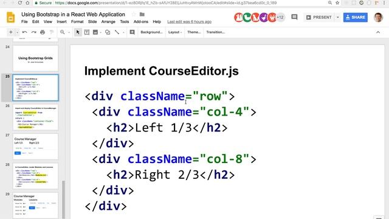Click the browser address bar URL

pos(165,2)
